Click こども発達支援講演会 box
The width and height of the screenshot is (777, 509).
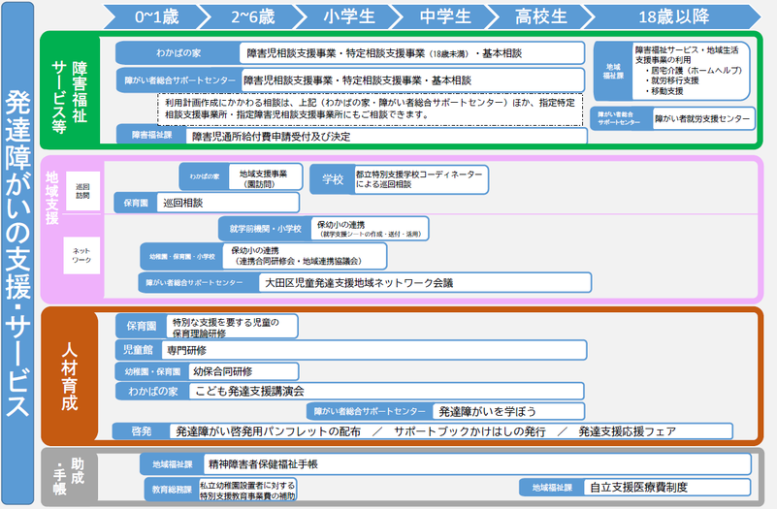pos(386,391)
